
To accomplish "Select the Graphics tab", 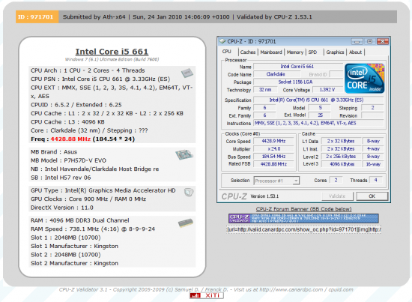I will coord(335,52).
